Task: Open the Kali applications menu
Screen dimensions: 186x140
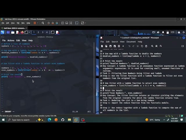Action: [3, 32]
